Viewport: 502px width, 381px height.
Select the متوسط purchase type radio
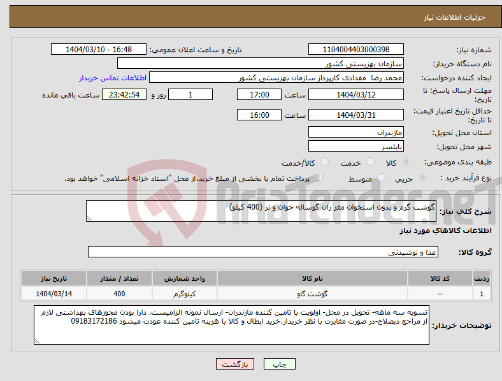click(x=381, y=177)
